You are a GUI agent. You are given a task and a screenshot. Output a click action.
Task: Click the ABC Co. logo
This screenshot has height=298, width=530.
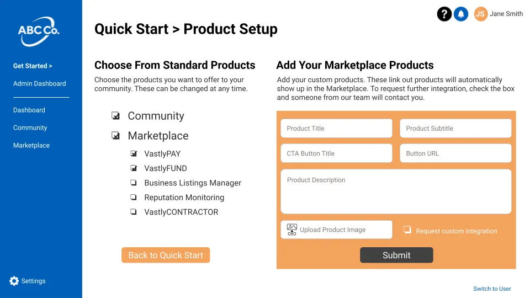pos(39,30)
